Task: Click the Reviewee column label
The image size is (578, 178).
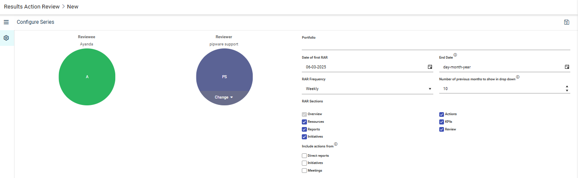Action: [87, 37]
